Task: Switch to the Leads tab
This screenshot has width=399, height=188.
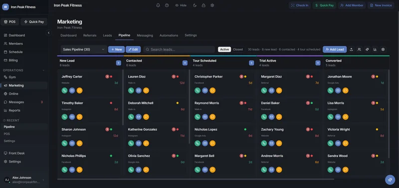Action: 107,35
